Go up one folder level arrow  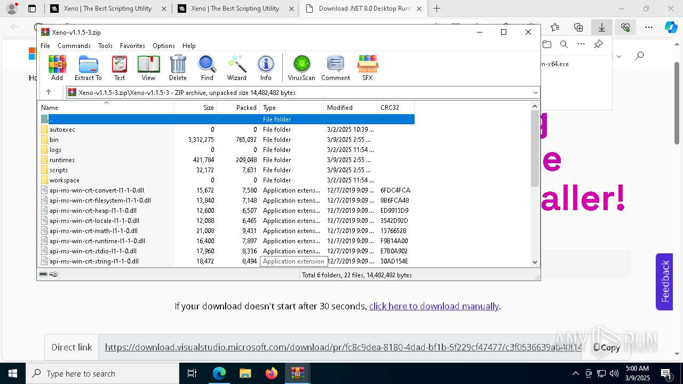point(49,92)
